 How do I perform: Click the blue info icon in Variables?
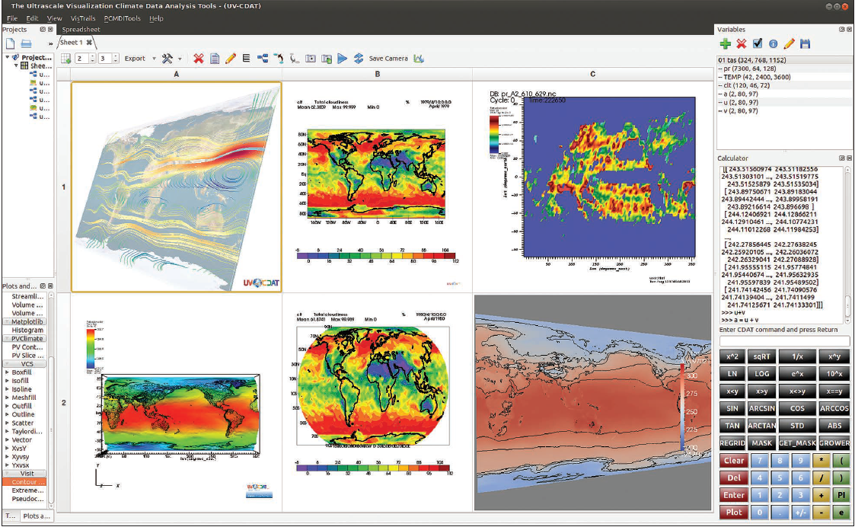pos(774,44)
